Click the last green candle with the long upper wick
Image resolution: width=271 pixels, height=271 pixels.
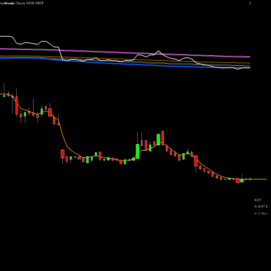tap(242, 180)
